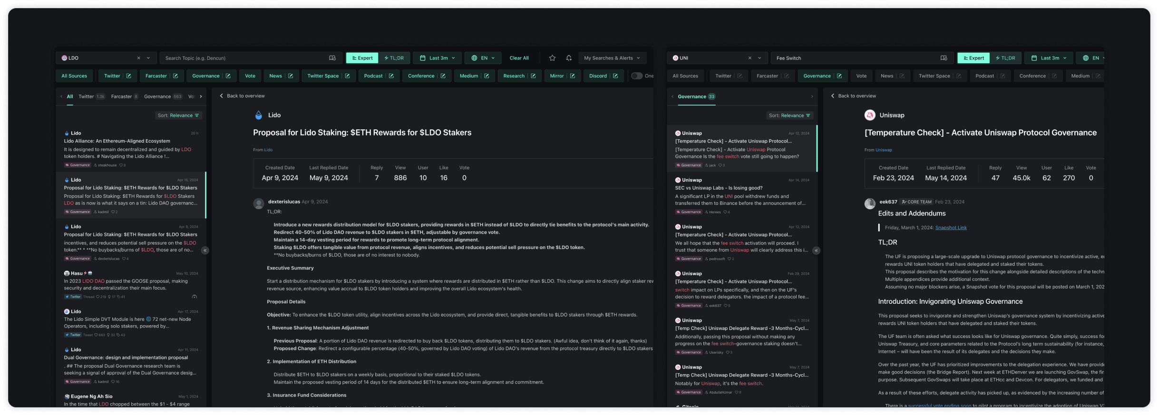Switch LDO panel to TL;DR mode
The height and width of the screenshot is (415, 1158).
tap(394, 58)
